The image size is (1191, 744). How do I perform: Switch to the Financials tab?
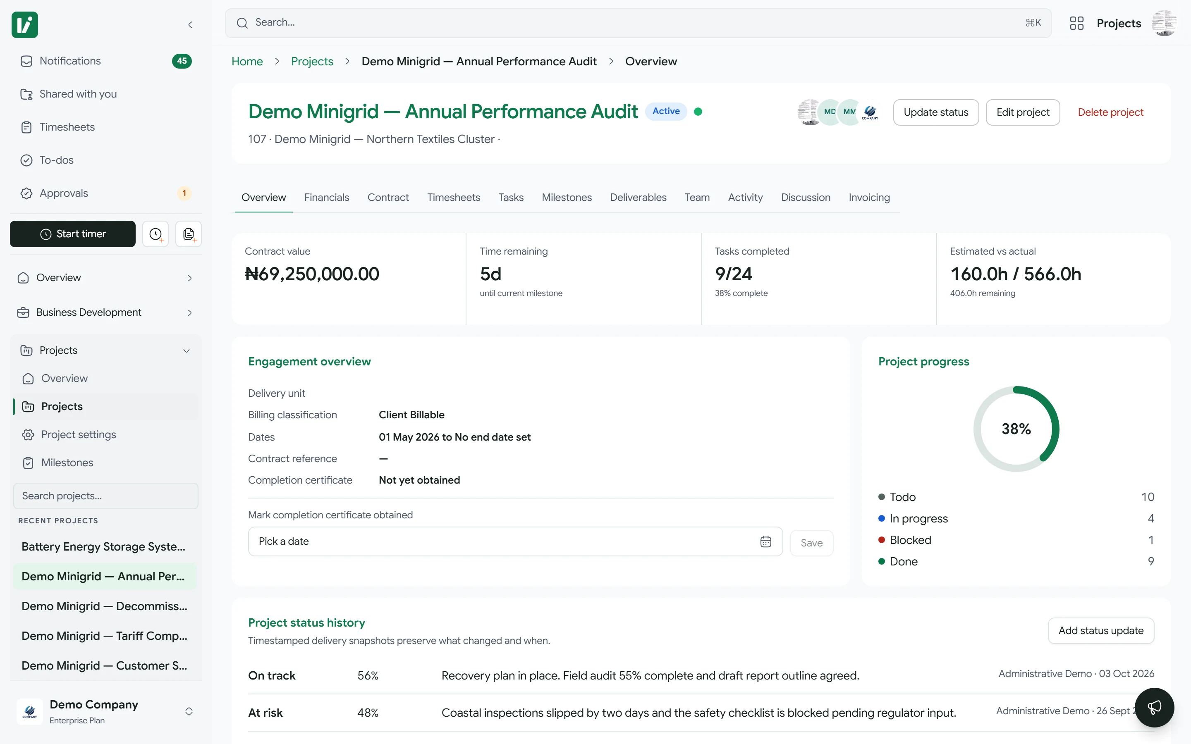326,197
